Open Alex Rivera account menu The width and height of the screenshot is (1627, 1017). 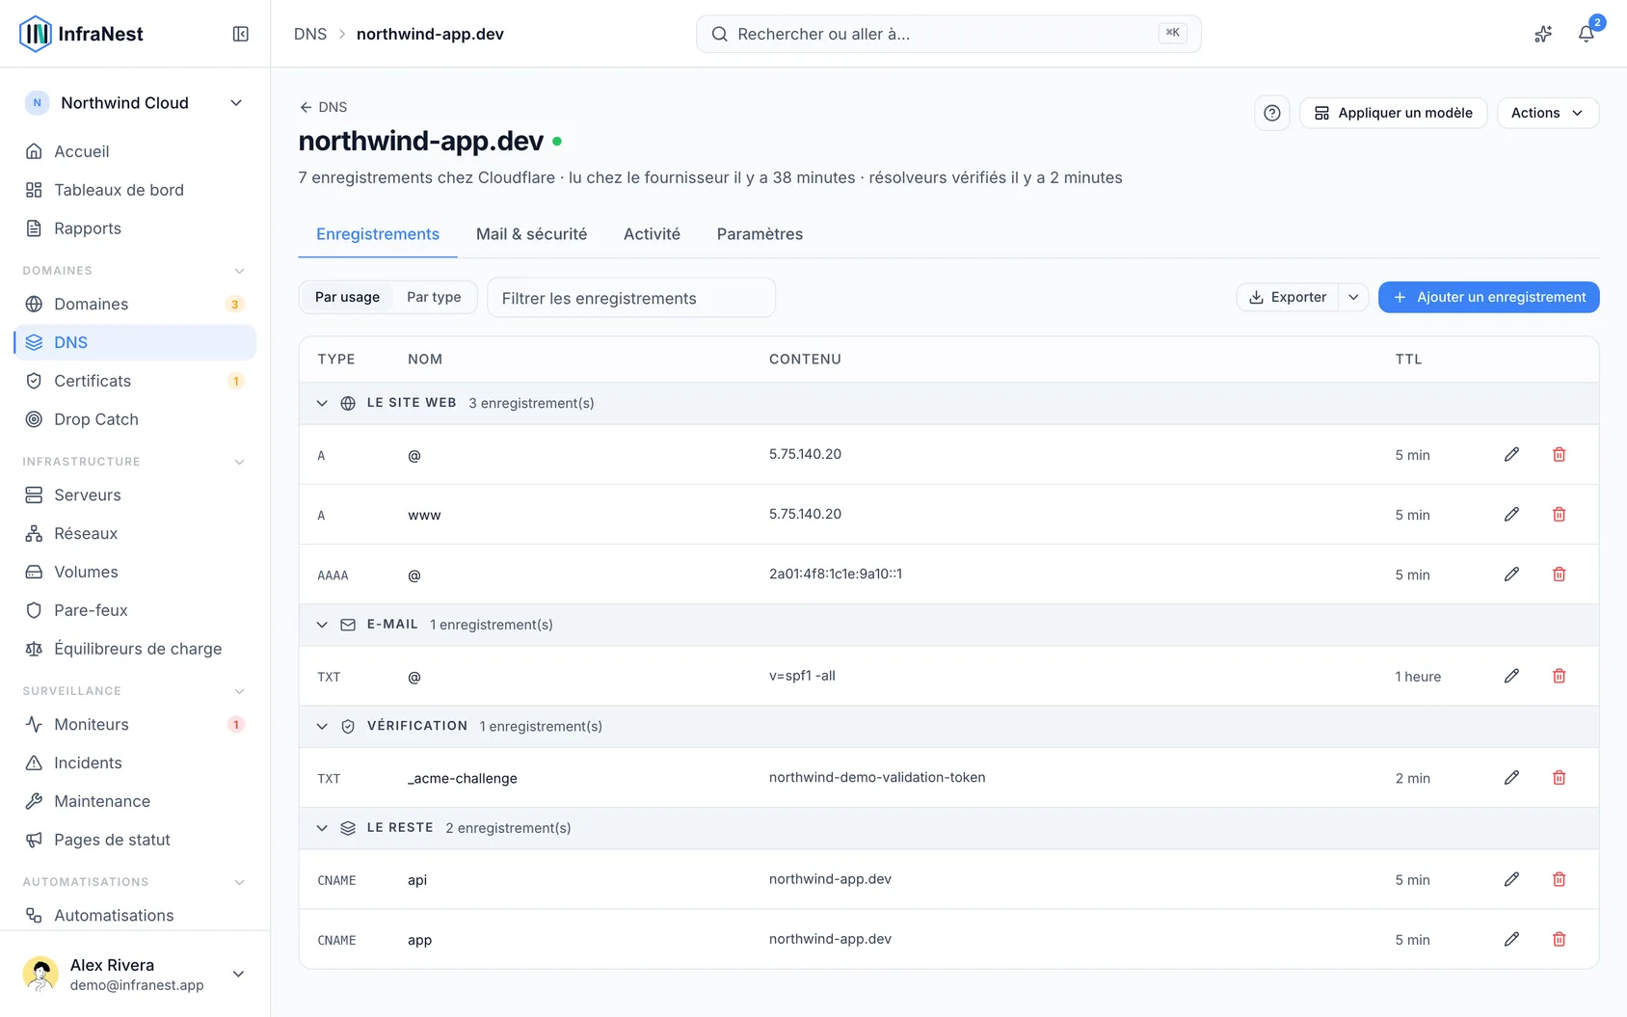tap(135, 974)
